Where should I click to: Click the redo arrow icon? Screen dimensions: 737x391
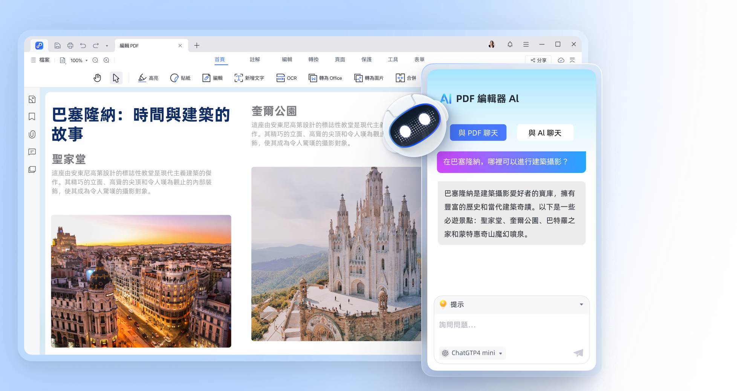(96, 46)
